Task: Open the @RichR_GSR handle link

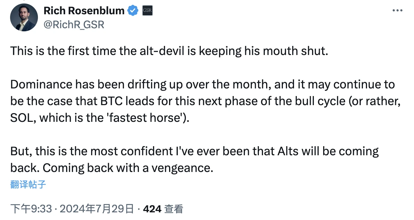Action: coord(74,24)
